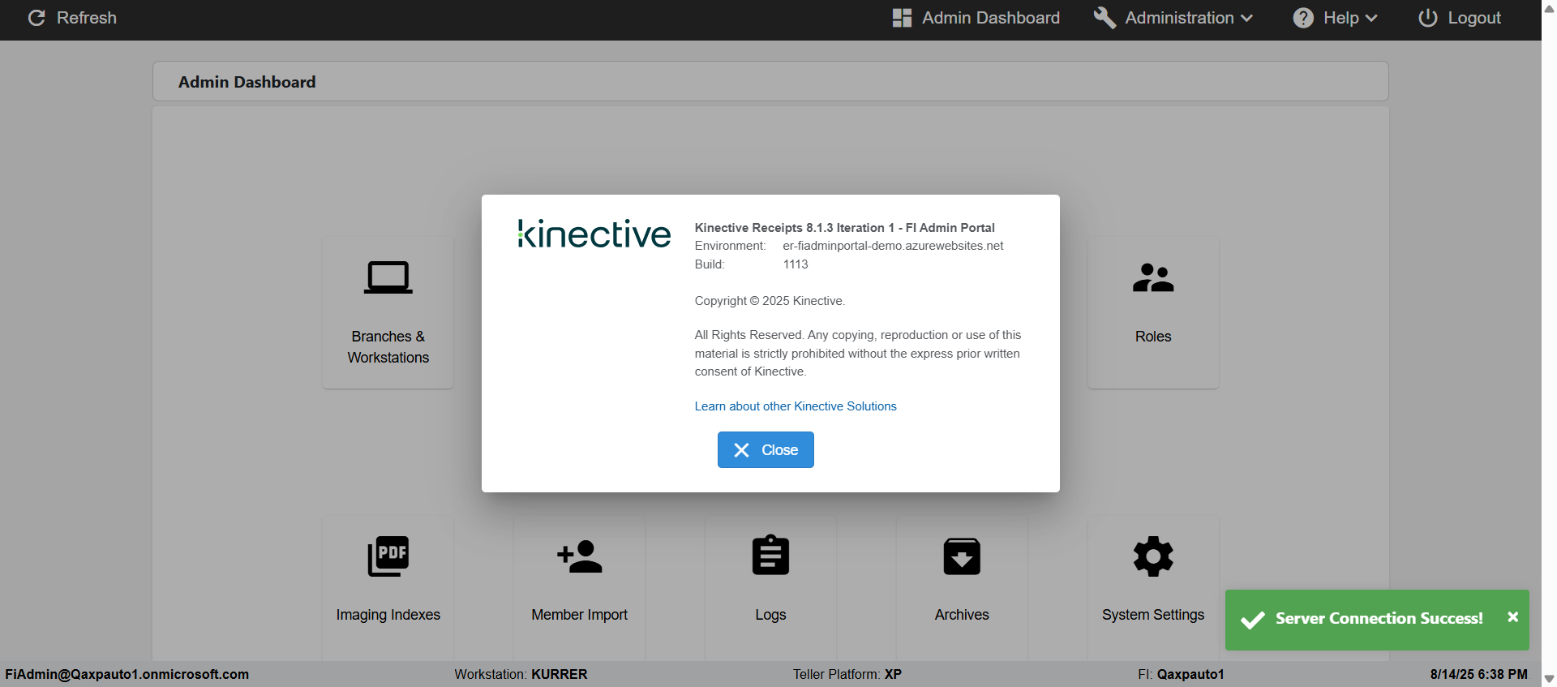Click the System Settings label
Screen dimensions: 1557x687
[x=1153, y=615]
